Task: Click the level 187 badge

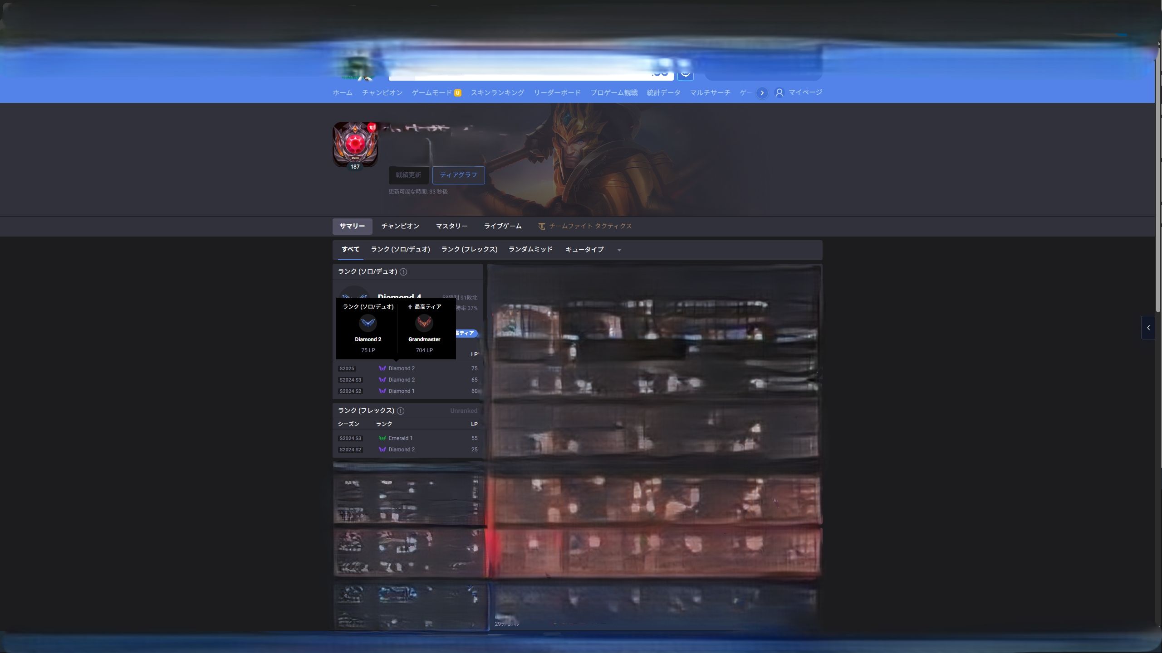Action: click(x=355, y=167)
